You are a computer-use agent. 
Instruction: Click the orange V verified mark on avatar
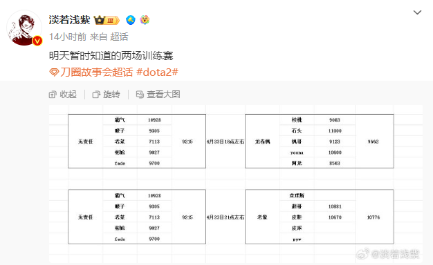coord(37,41)
